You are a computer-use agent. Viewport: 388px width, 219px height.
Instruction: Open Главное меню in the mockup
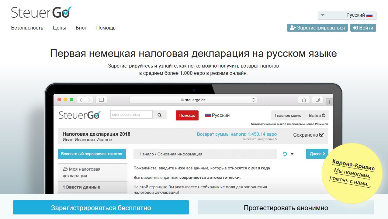(x=288, y=115)
